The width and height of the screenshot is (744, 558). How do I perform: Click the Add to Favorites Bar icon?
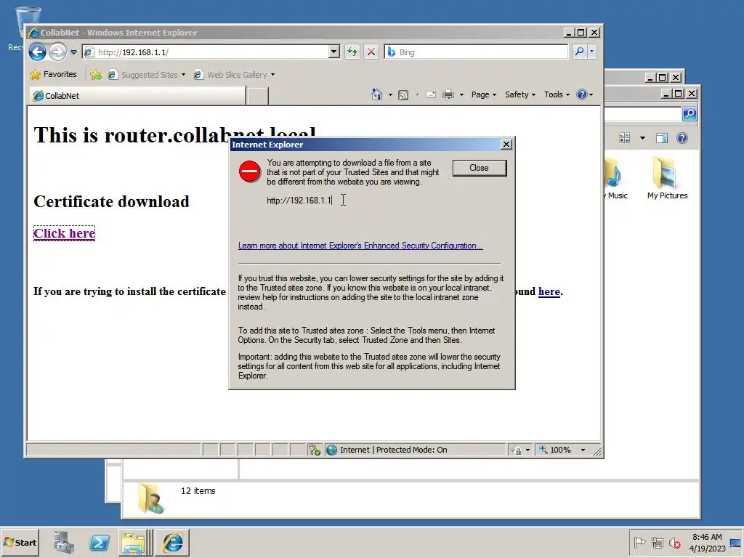click(96, 75)
